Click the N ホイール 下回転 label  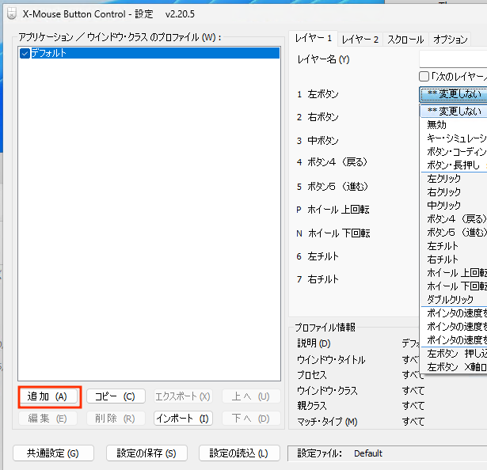pyautogui.click(x=333, y=233)
